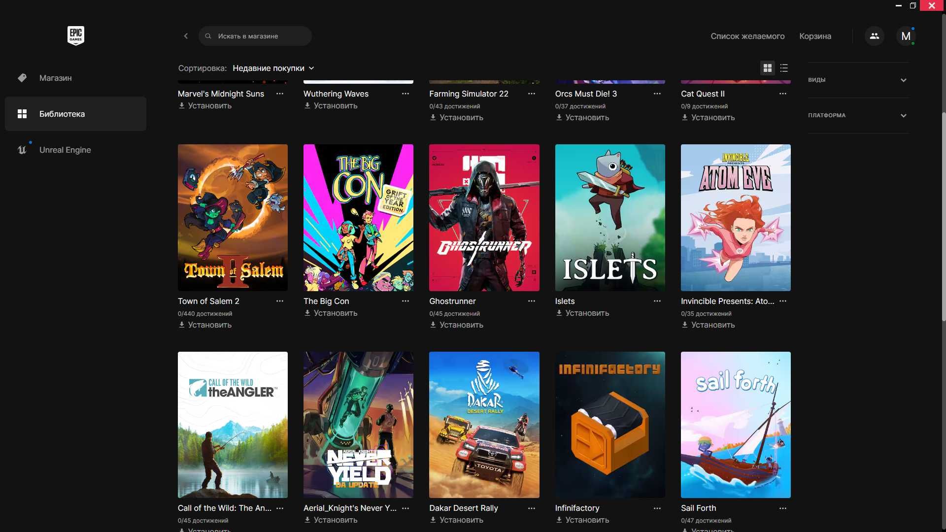
Task: Click the library vertical scrollbar
Action: [944, 217]
